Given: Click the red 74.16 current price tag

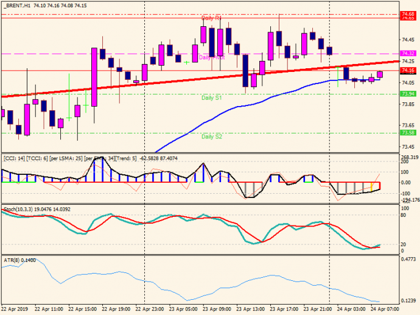Looking at the screenshot, I should 408,71.
